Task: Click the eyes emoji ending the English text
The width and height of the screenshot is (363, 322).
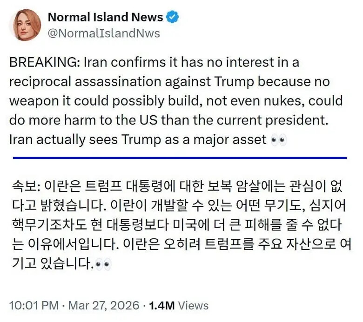Action: click(279, 139)
